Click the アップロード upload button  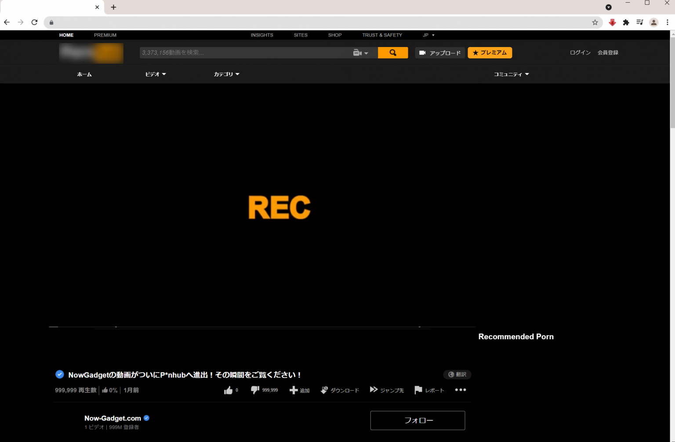[440, 53]
